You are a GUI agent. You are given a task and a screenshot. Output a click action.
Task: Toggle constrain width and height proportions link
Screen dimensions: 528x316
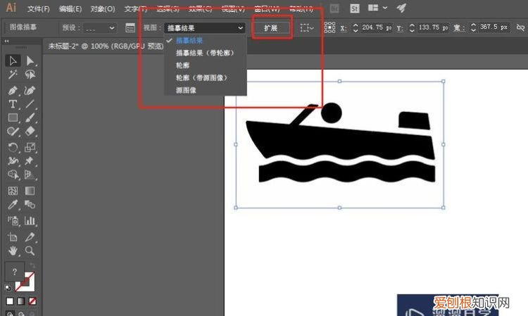[x=520, y=27]
